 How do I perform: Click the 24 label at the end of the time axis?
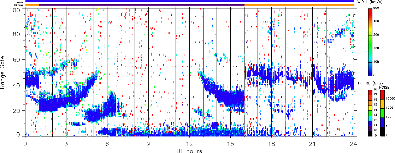354,144
